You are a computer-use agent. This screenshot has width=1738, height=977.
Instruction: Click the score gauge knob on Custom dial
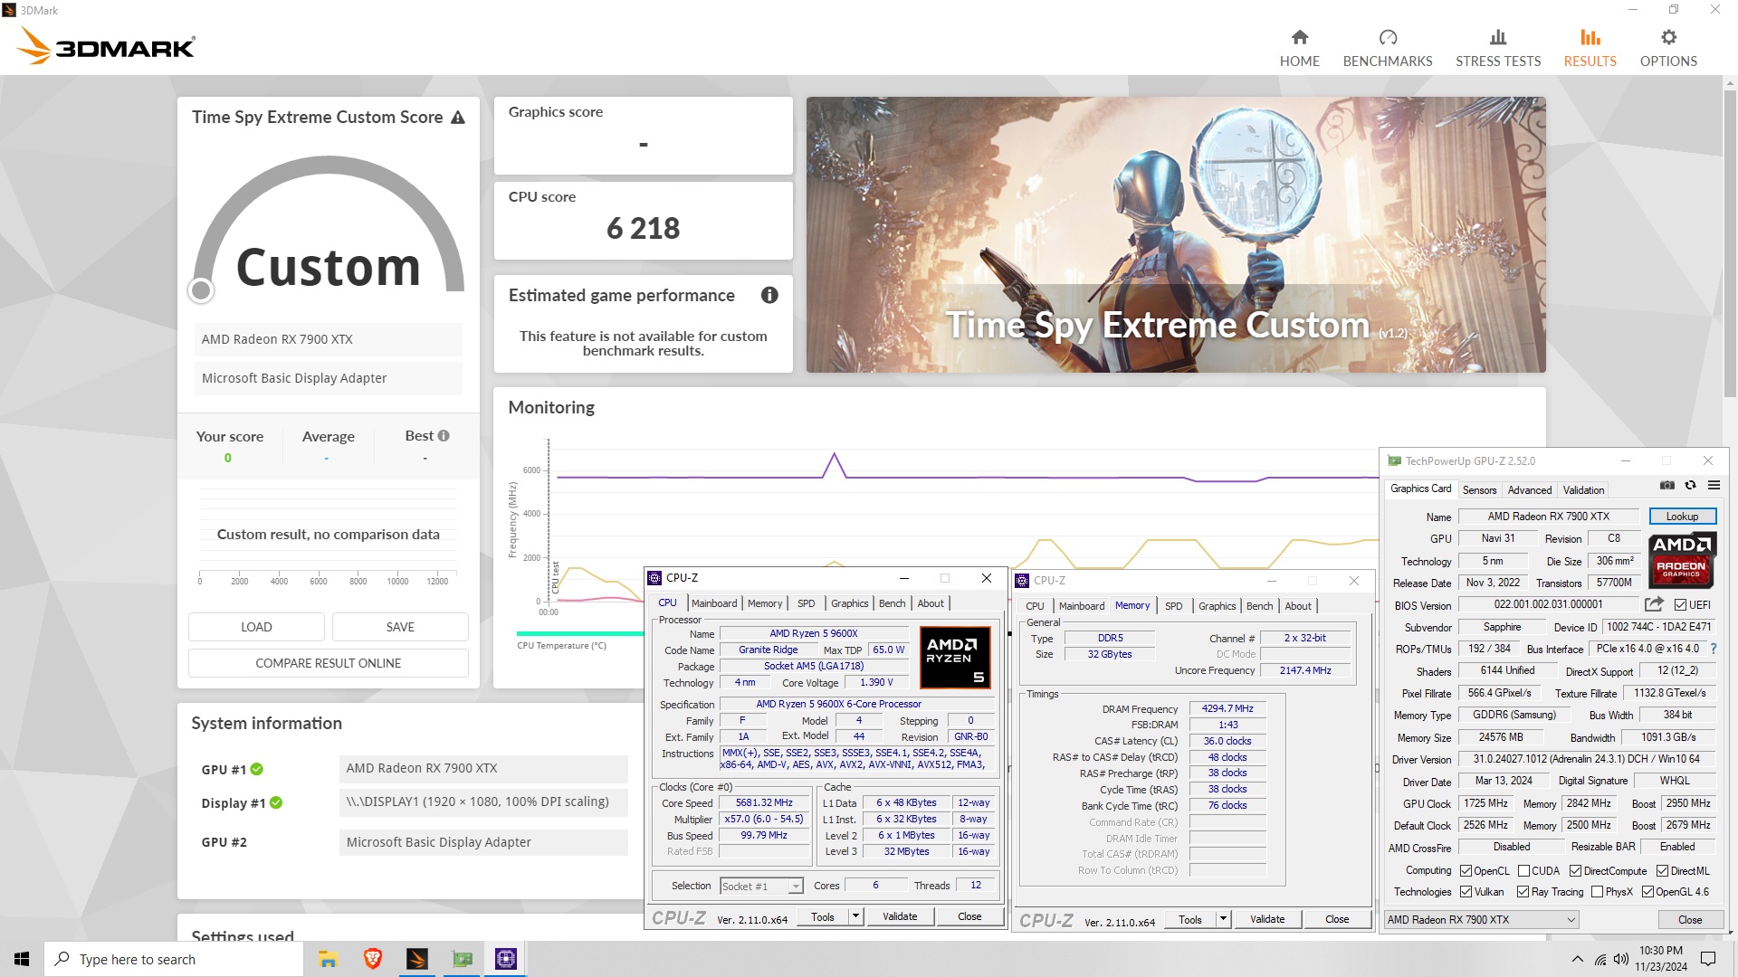(201, 290)
